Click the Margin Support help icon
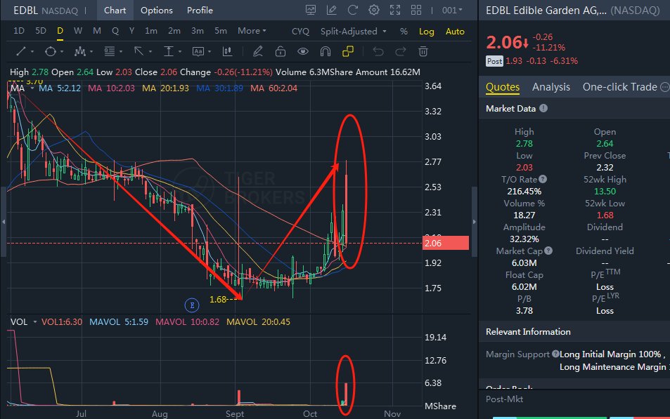Viewport: 670px width, 419px height. [x=555, y=354]
